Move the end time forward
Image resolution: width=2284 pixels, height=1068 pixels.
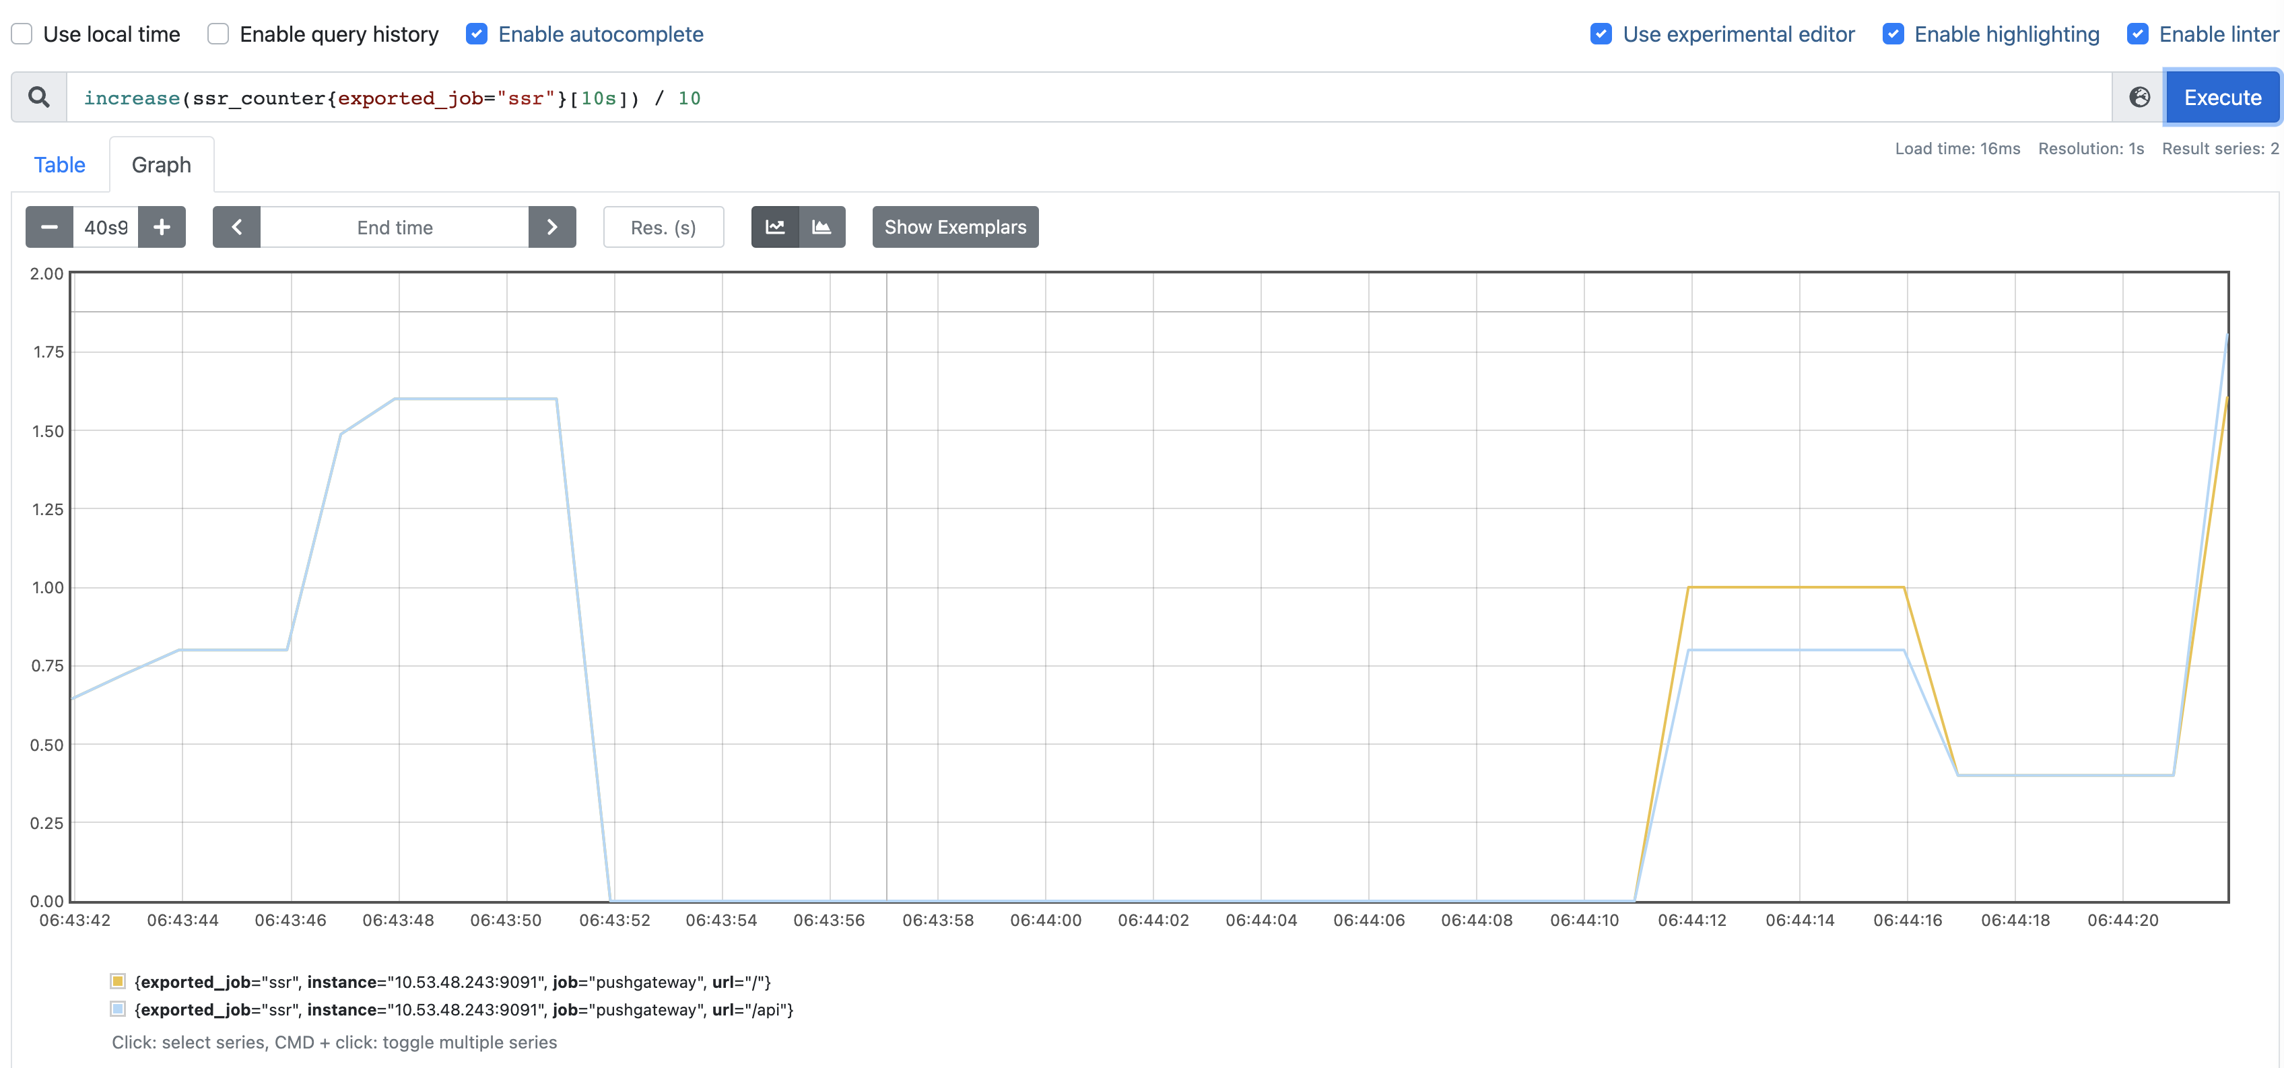coord(551,227)
